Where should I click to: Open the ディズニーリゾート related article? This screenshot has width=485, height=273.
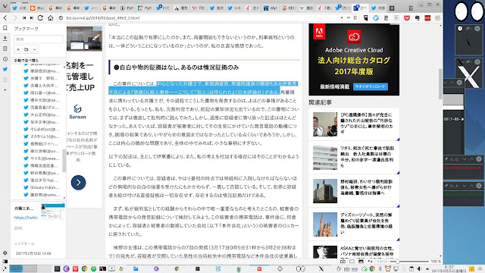(x=354, y=224)
